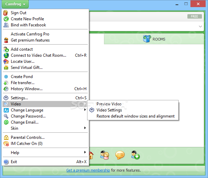Screen dimensions: 208x178
Task: Click the Settings gear icon in menu
Action: click(6, 98)
